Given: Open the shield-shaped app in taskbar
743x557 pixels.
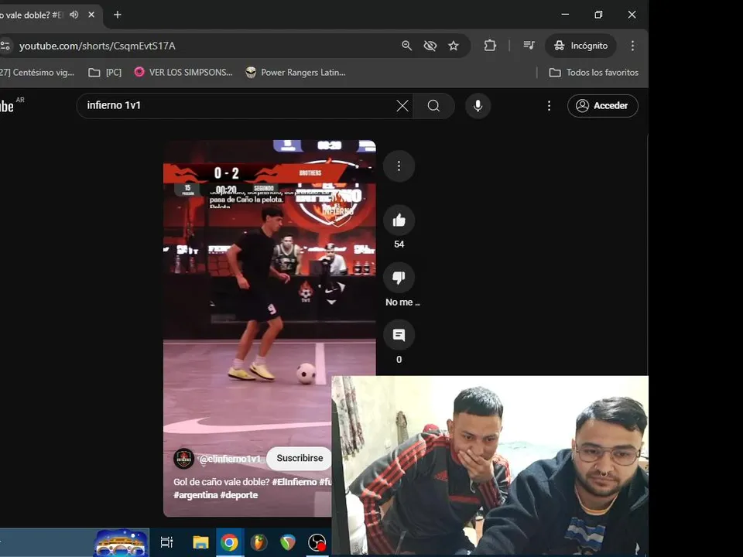Looking at the screenshot, I should coord(288,542).
